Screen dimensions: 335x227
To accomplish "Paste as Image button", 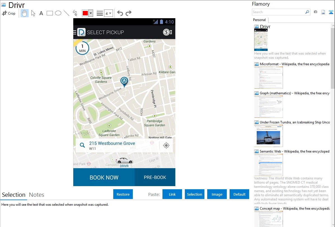I will [217, 194].
